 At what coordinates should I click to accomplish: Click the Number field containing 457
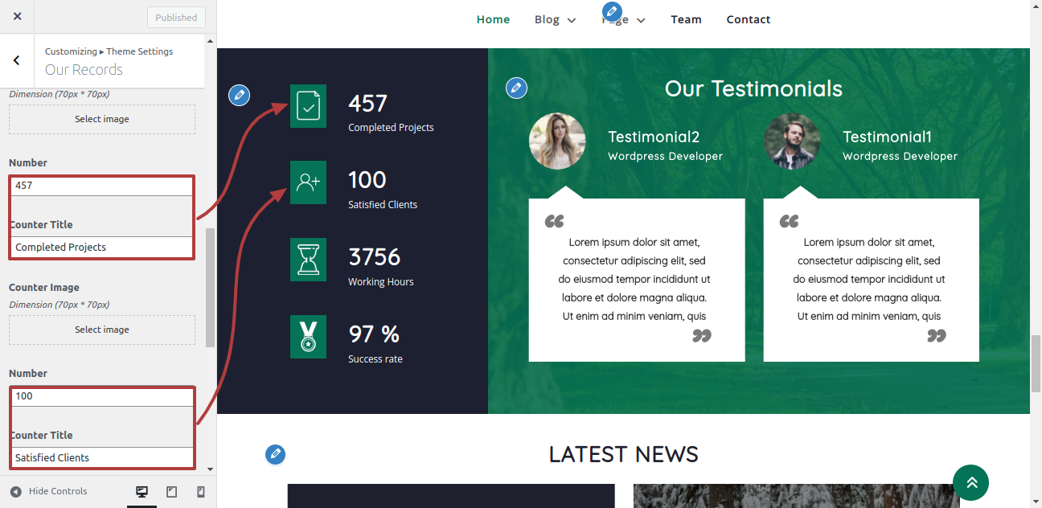click(x=102, y=186)
